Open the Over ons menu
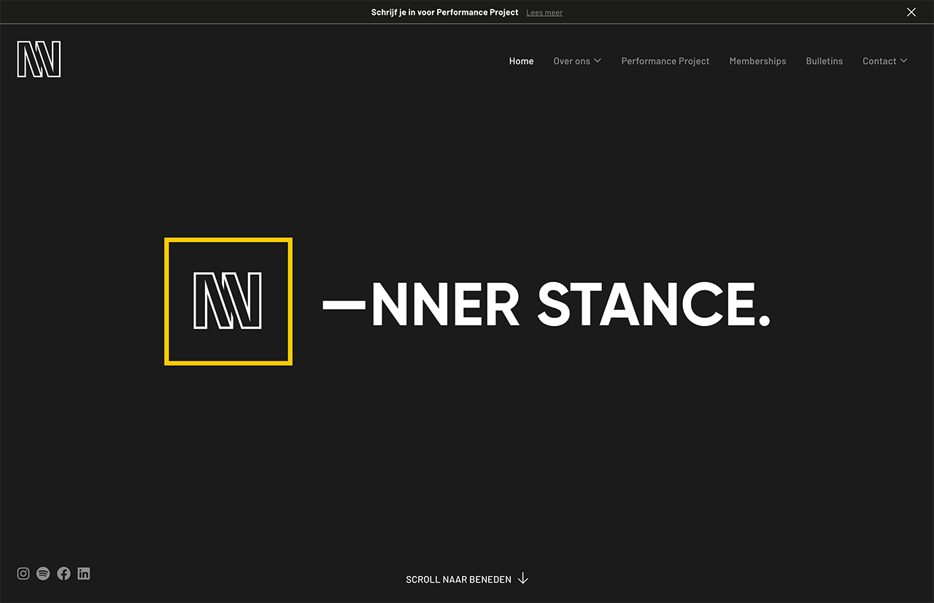This screenshot has height=603, width=934. (x=572, y=61)
